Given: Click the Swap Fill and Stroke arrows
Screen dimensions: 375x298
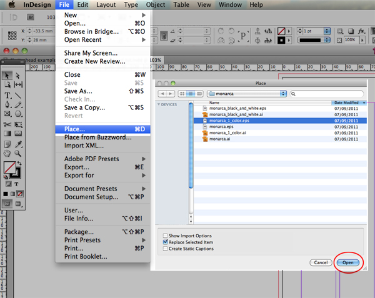Looking at the screenshot, I should [19, 164].
